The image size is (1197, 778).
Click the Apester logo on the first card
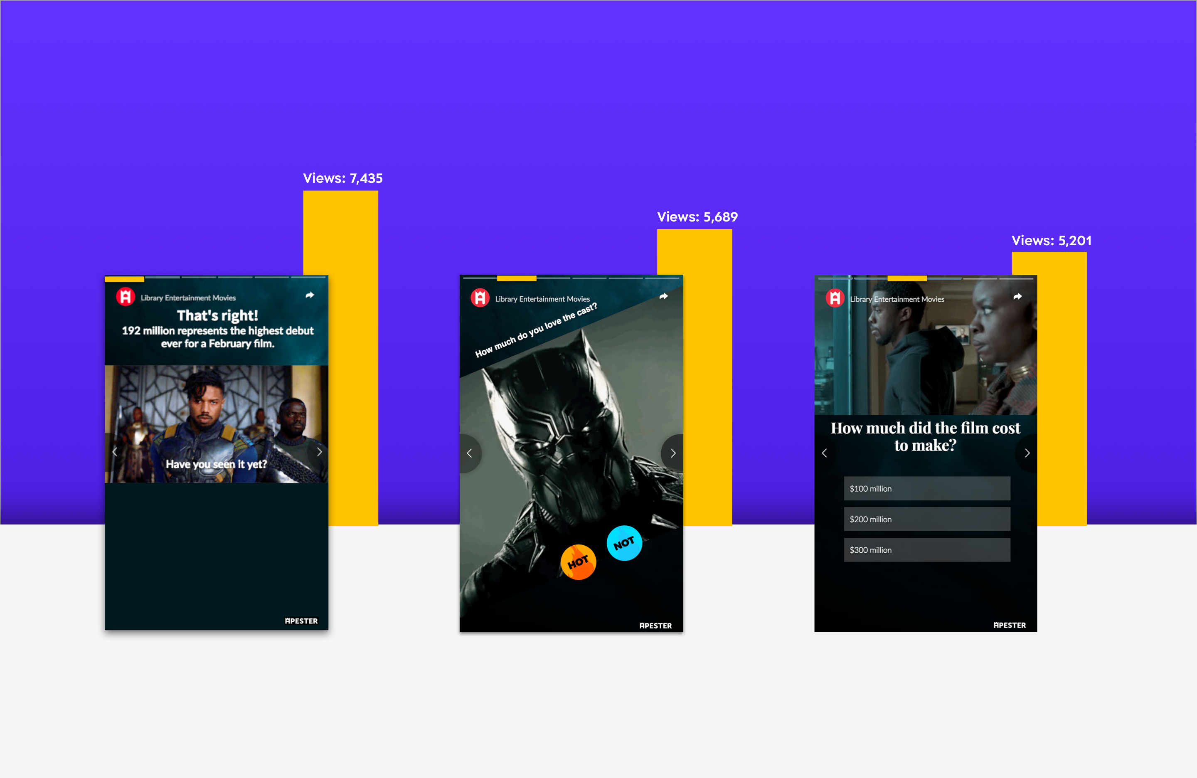pos(126,297)
